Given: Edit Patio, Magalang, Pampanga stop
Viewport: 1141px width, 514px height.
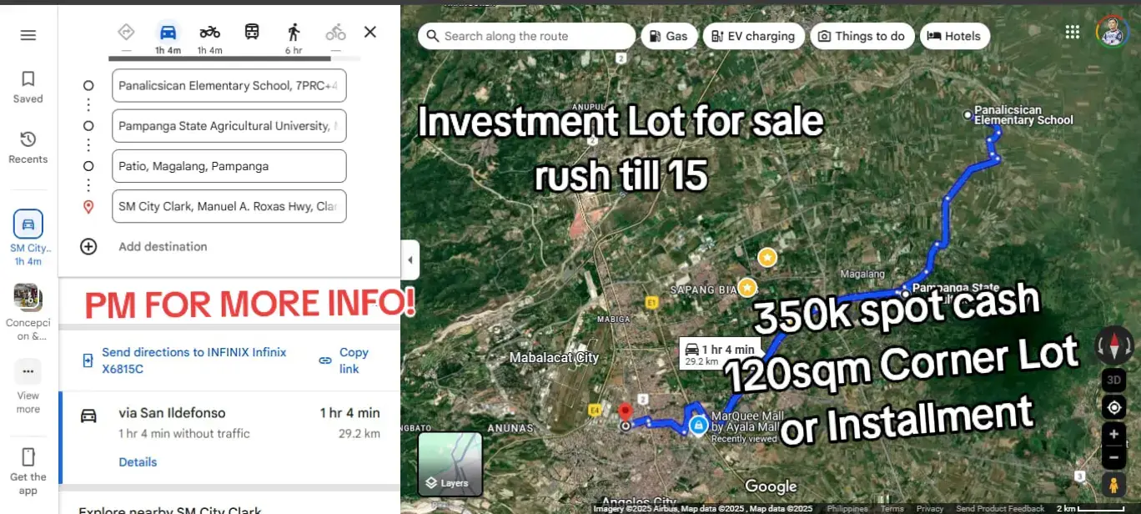Looking at the screenshot, I should pos(229,166).
